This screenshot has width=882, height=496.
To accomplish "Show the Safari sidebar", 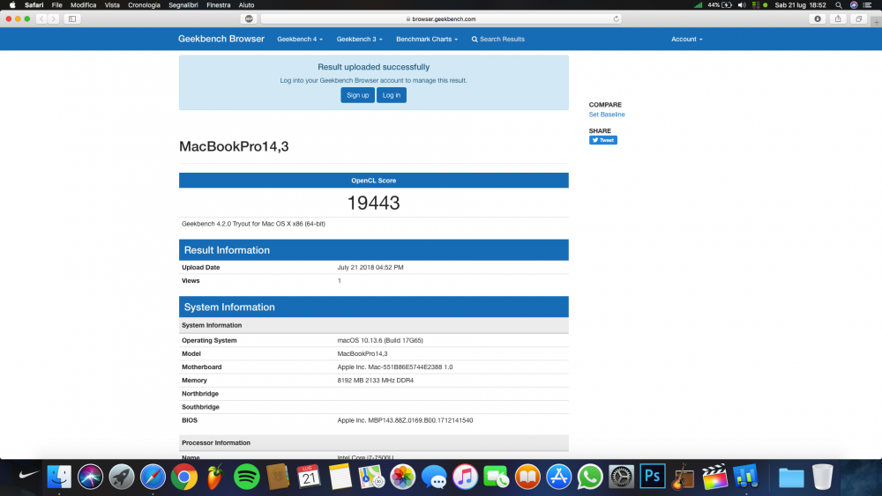I will 72,19.
